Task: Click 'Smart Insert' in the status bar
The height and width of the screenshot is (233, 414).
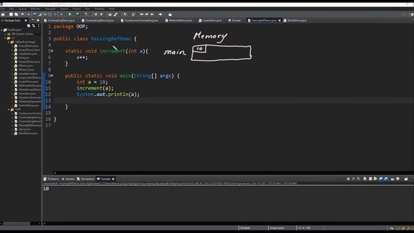Action: coord(277,228)
